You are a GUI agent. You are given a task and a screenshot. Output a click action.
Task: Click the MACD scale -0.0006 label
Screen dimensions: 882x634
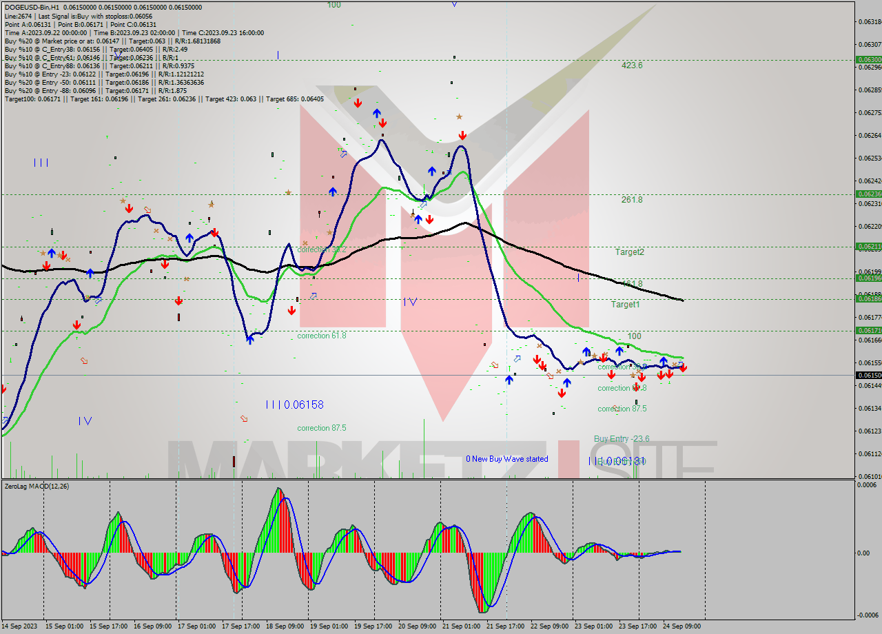coord(868,615)
